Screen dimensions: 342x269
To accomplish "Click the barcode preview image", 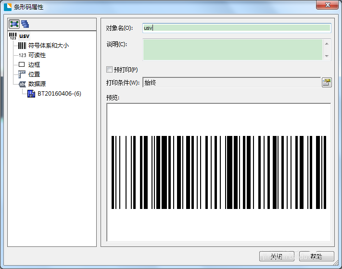I will [219, 172].
